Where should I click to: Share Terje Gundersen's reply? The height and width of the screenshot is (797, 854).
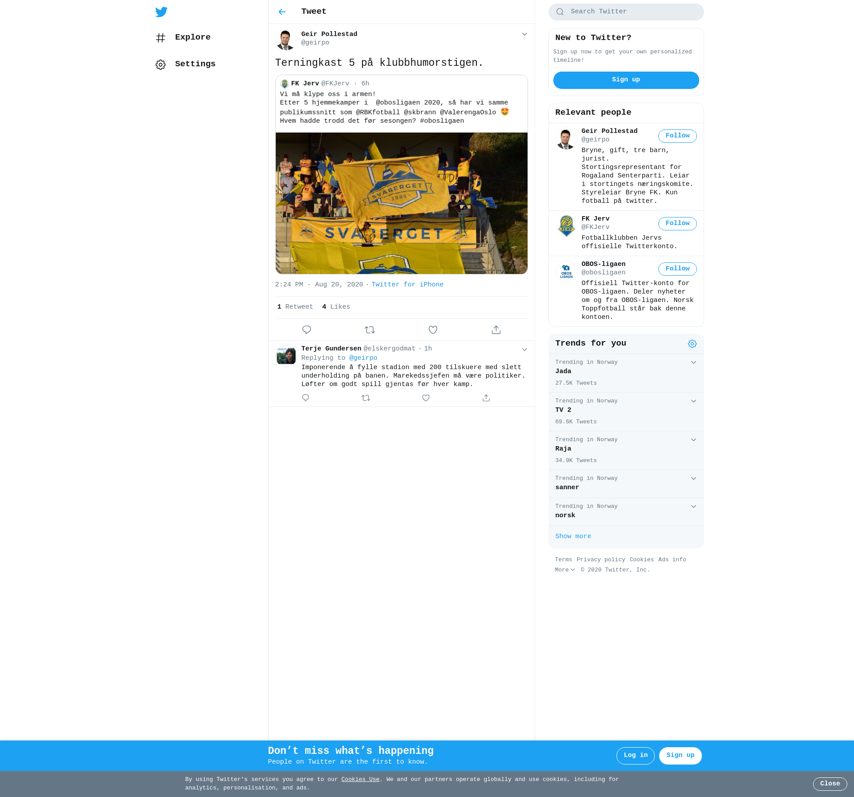[x=486, y=398]
